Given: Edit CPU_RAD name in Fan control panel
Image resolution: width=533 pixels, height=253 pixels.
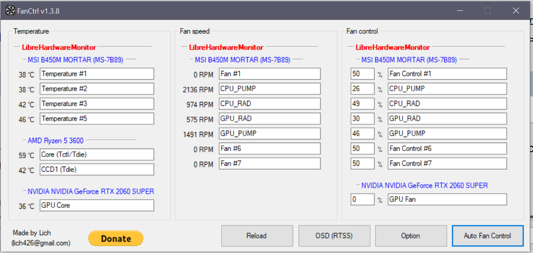Looking at the screenshot, I should (447, 104).
